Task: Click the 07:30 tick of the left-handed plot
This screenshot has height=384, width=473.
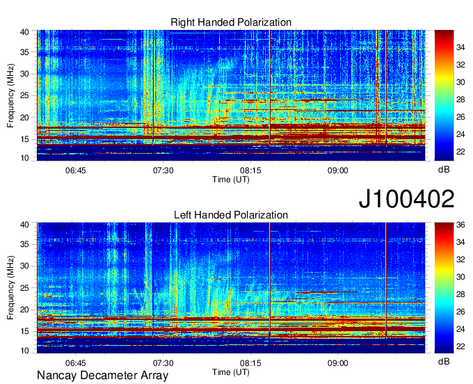Action: [x=163, y=363]
